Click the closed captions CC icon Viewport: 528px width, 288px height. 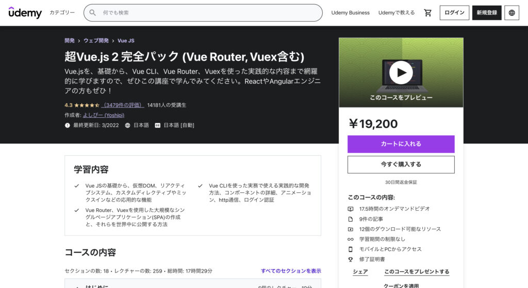[157, 125]
